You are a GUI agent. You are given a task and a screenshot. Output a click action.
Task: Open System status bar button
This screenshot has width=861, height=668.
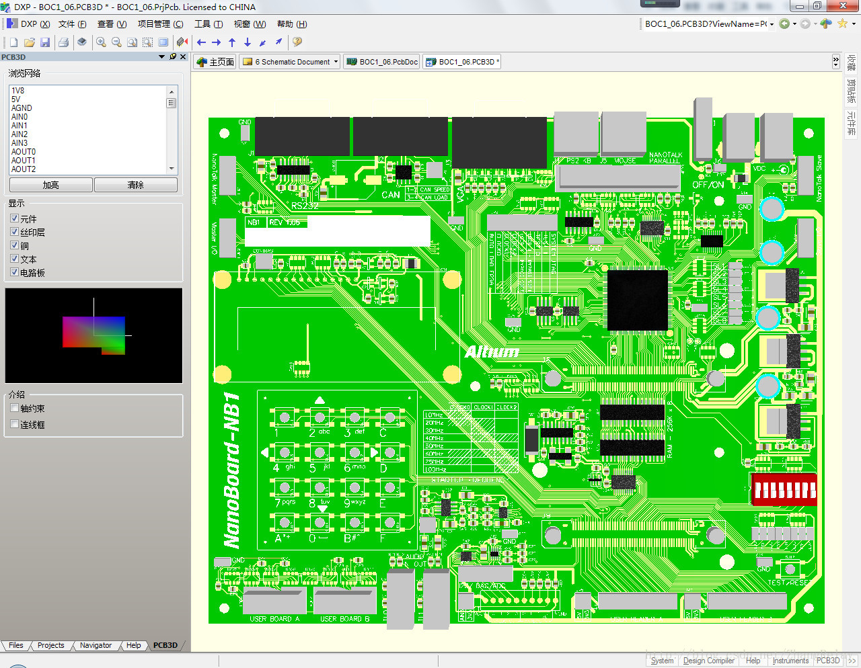(x=662, y=661)
